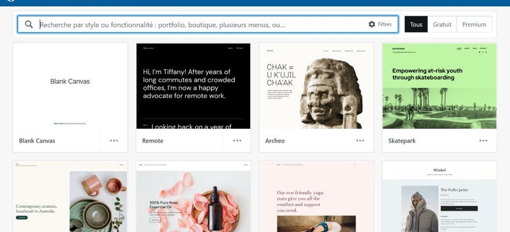Screen dimensions: 510x232
Task: Open the Blank Canvas theme preview
Action: (70, 86)
